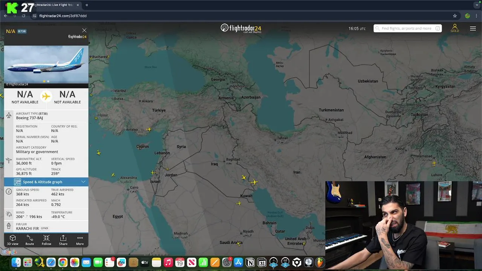Click the OPKR FIR code badge
The width and height of the screenshot is (482, 271).
pyautogui.click(x=44, y=228)
